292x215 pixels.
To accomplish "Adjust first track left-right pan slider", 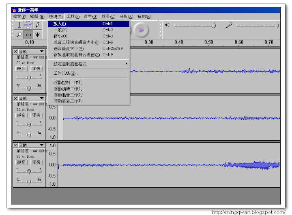I will [29, 88].
